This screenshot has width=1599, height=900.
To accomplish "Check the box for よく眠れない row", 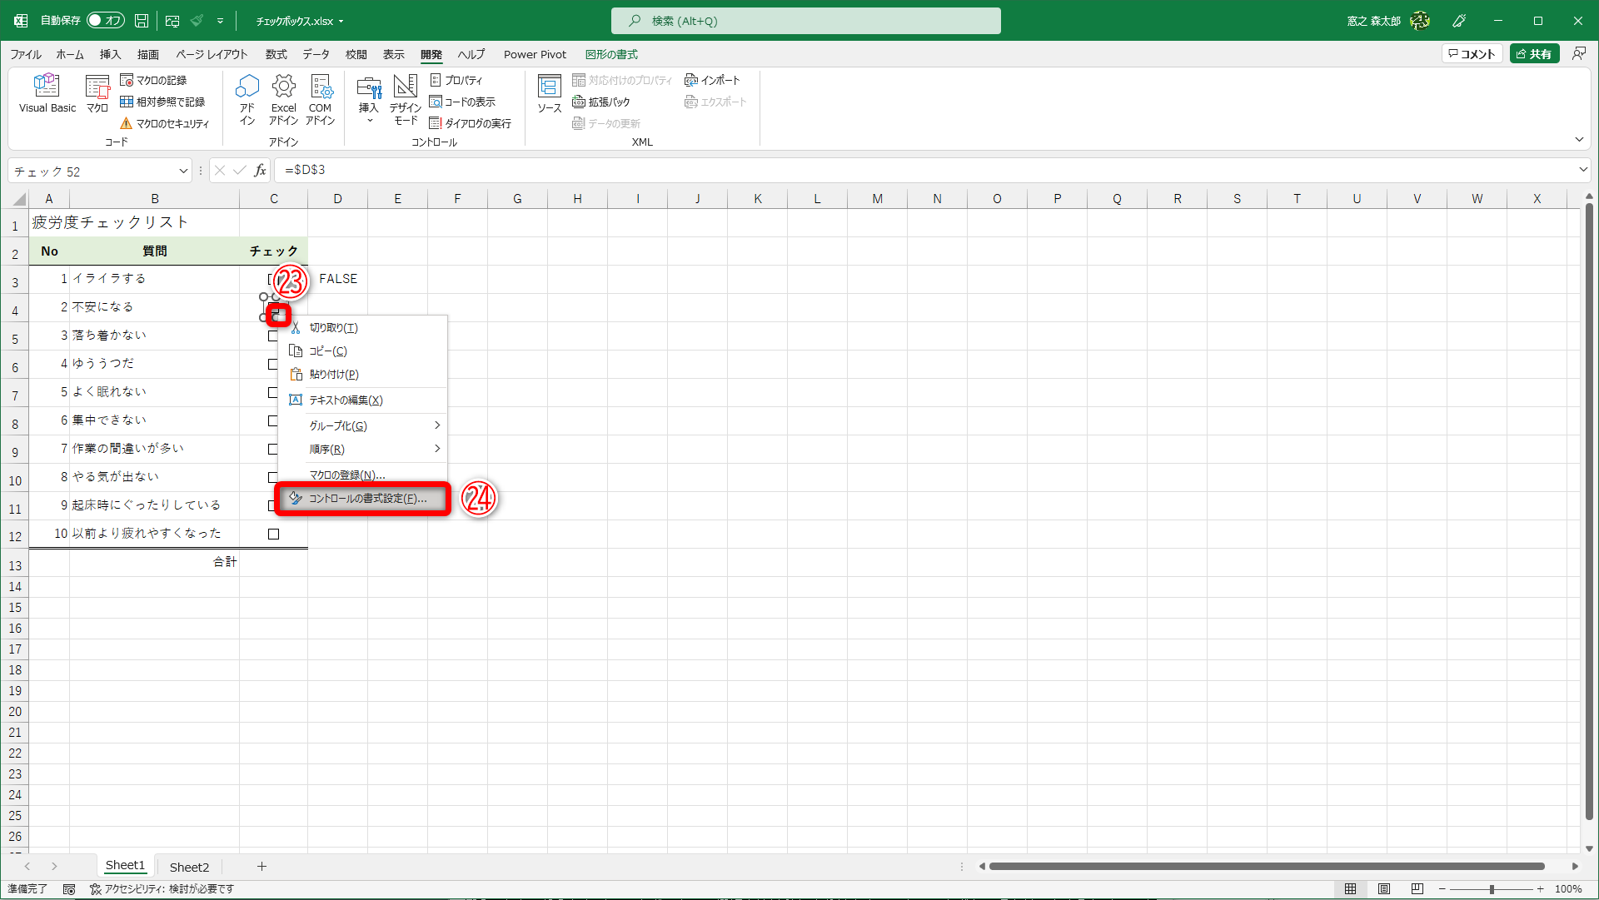I will pyautogui.click(x=272, y=392).
